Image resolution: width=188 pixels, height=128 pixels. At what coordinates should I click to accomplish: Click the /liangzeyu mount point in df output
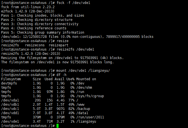coord(86,122)
